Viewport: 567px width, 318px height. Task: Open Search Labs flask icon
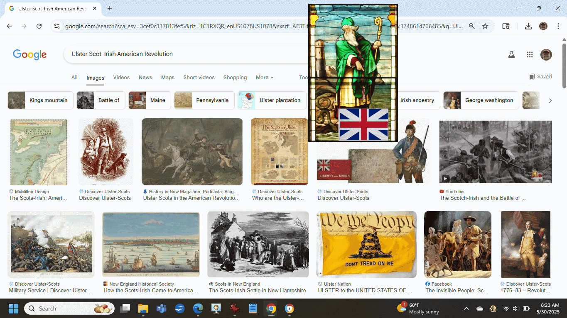[x=511, y=55]
